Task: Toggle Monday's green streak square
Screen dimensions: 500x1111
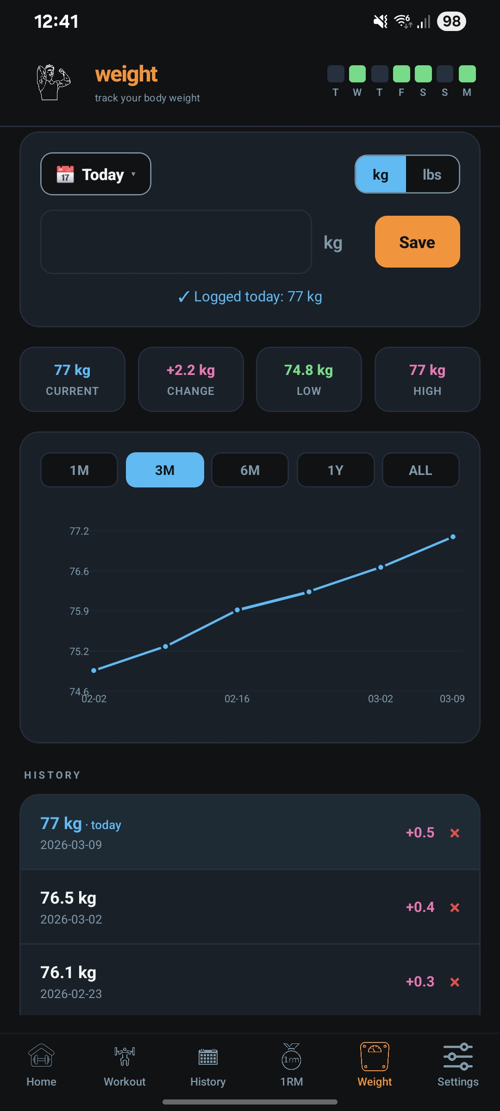Action: pyautogui.click(x=467, y=74)
